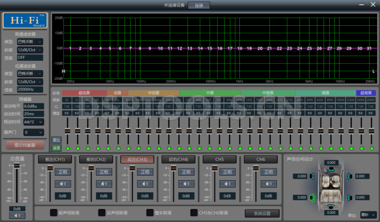Enable 前声场联调 checkbox

tap(54, 213)
